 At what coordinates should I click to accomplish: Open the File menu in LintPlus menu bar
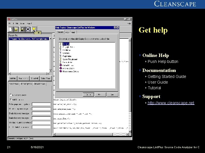[x=17, y=24]
